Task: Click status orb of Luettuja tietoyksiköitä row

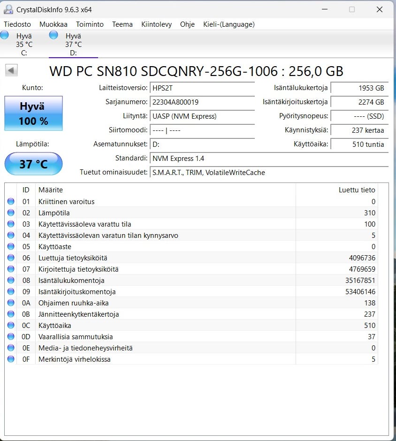Action: [x=11, y=258]
